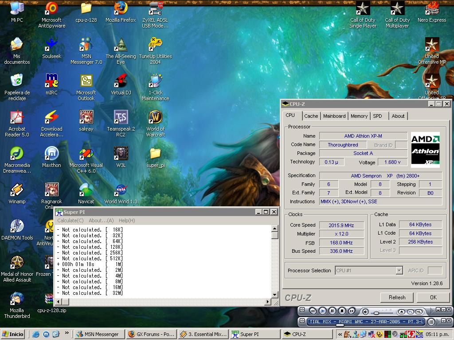Toggle Winamp mute speaker button
Screen dimensions: 454x340
click(366, 312)
